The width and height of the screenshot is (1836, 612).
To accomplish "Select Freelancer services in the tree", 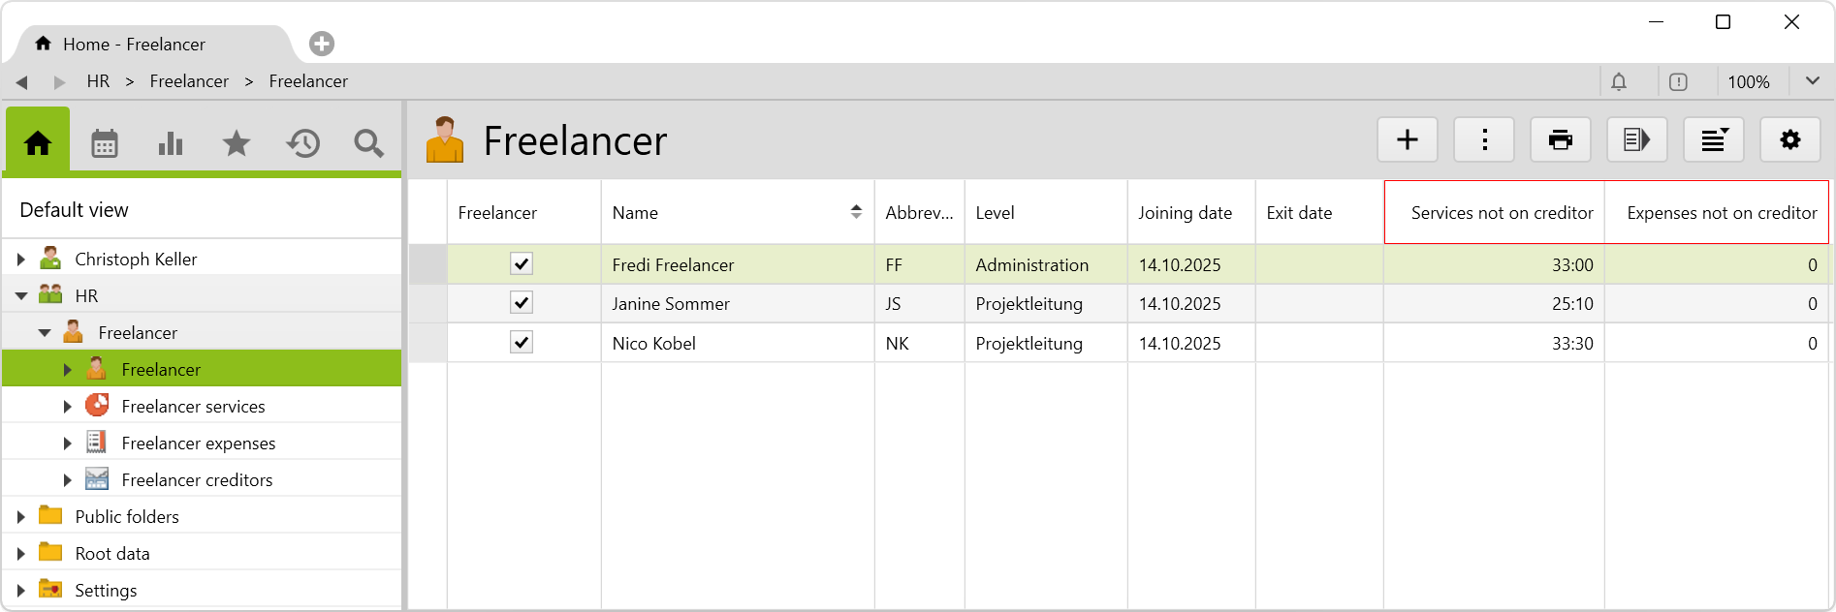I will click(193, 407).
